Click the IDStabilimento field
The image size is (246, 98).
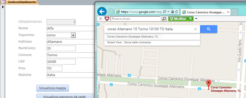[61, 22]
